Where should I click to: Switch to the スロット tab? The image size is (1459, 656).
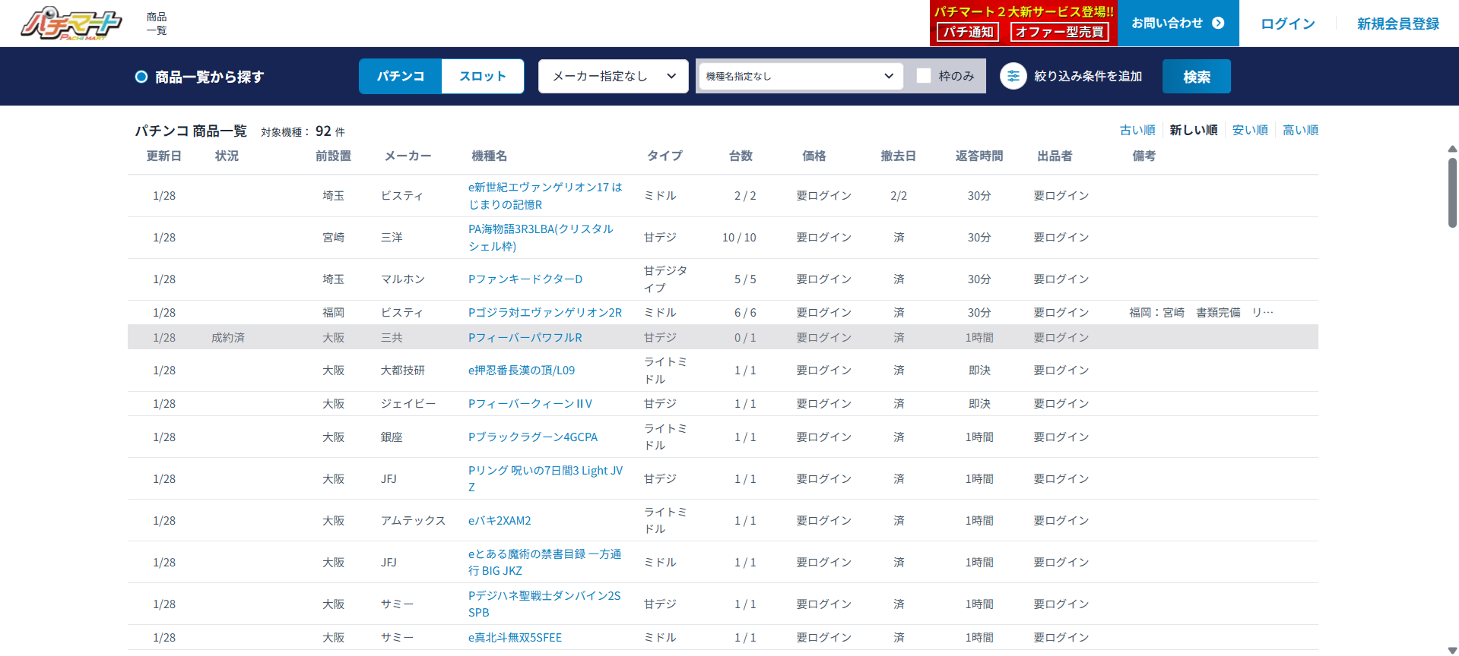482,76
